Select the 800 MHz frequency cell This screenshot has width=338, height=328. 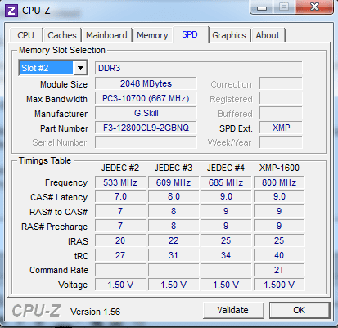279,182
